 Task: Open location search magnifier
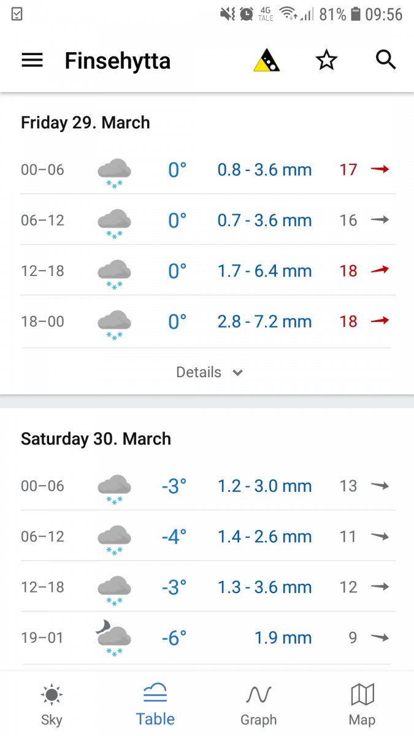coord(386,60)
